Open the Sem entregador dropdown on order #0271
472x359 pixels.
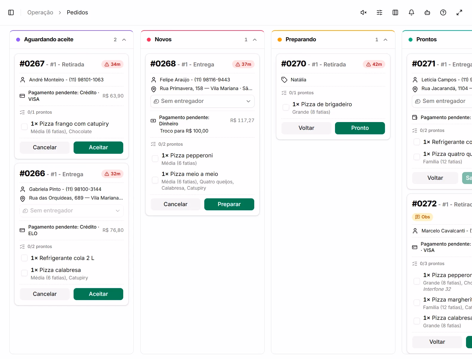point(442,101)
